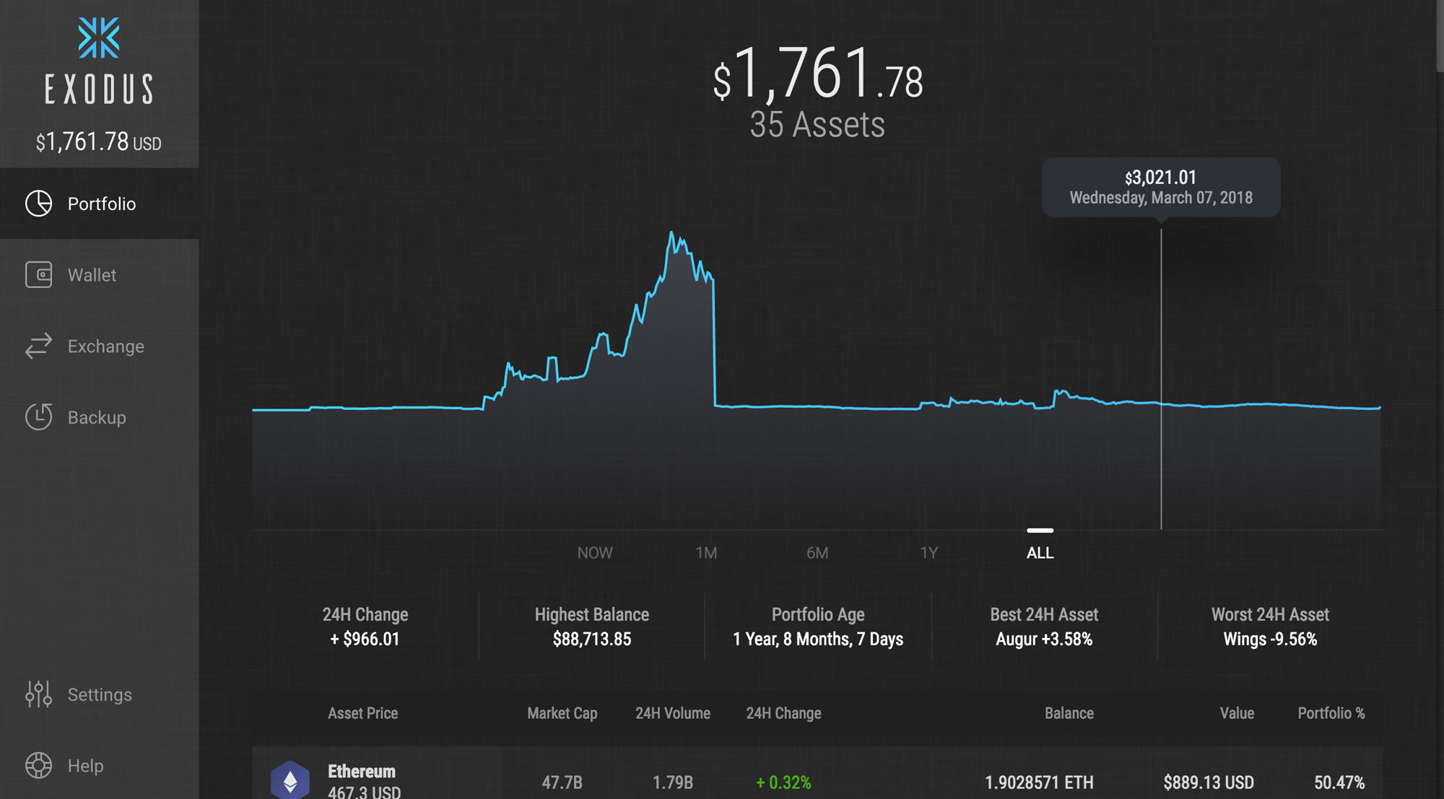Screen dimensions: 1444x799
Task: Click the Ethereum asset name
Action: (362, 771)
